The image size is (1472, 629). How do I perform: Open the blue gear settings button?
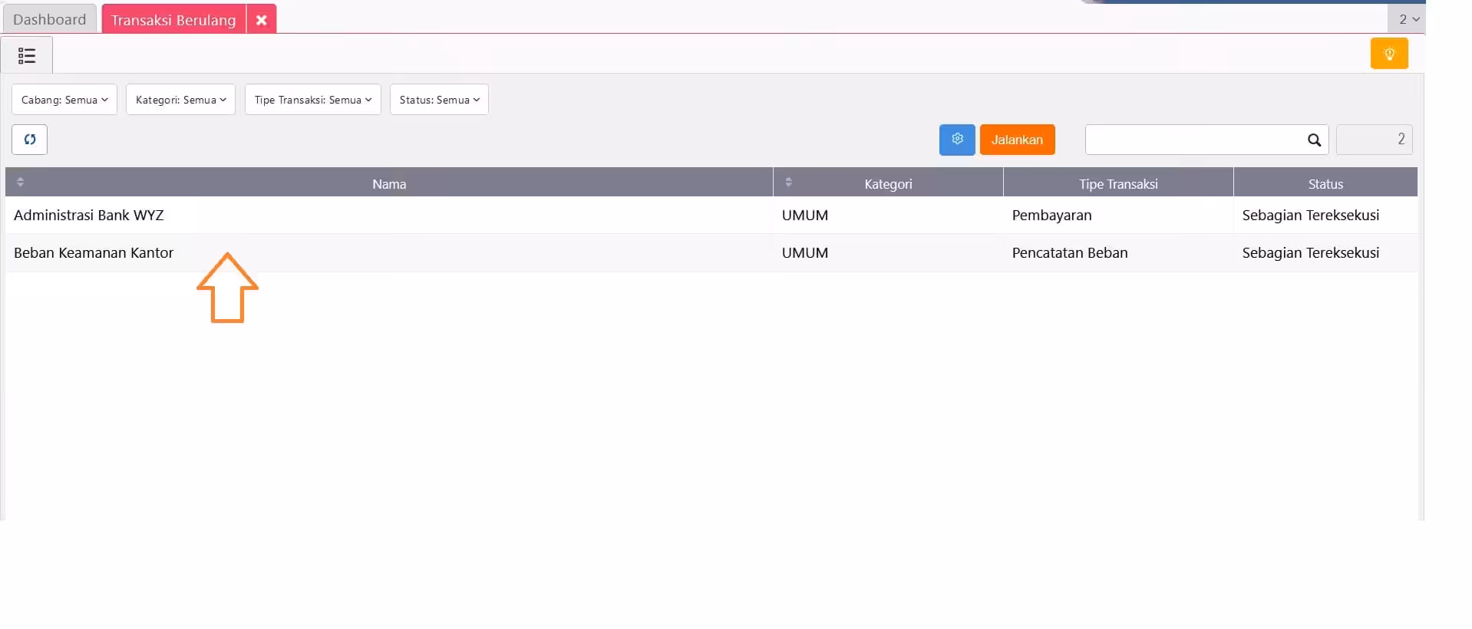(x=957, y=140)
